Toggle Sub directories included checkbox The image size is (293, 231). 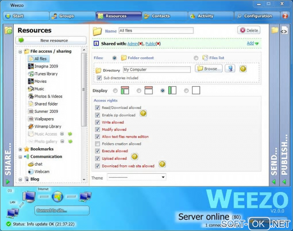pyautogui.click(x=99, y=78)
